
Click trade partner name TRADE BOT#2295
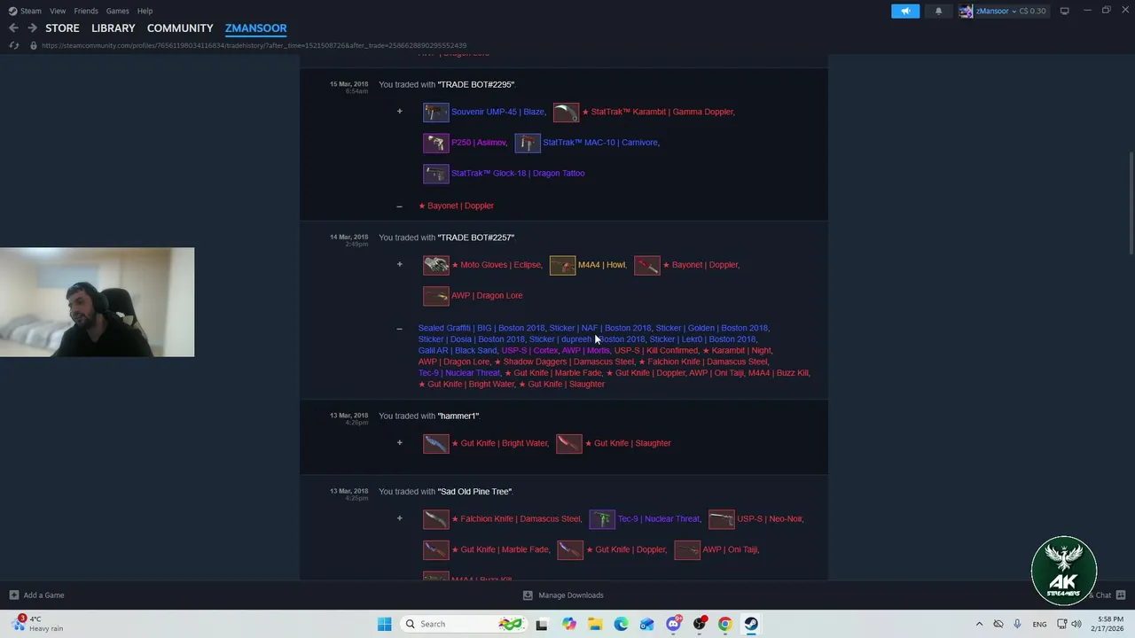(x=476, y=84)
